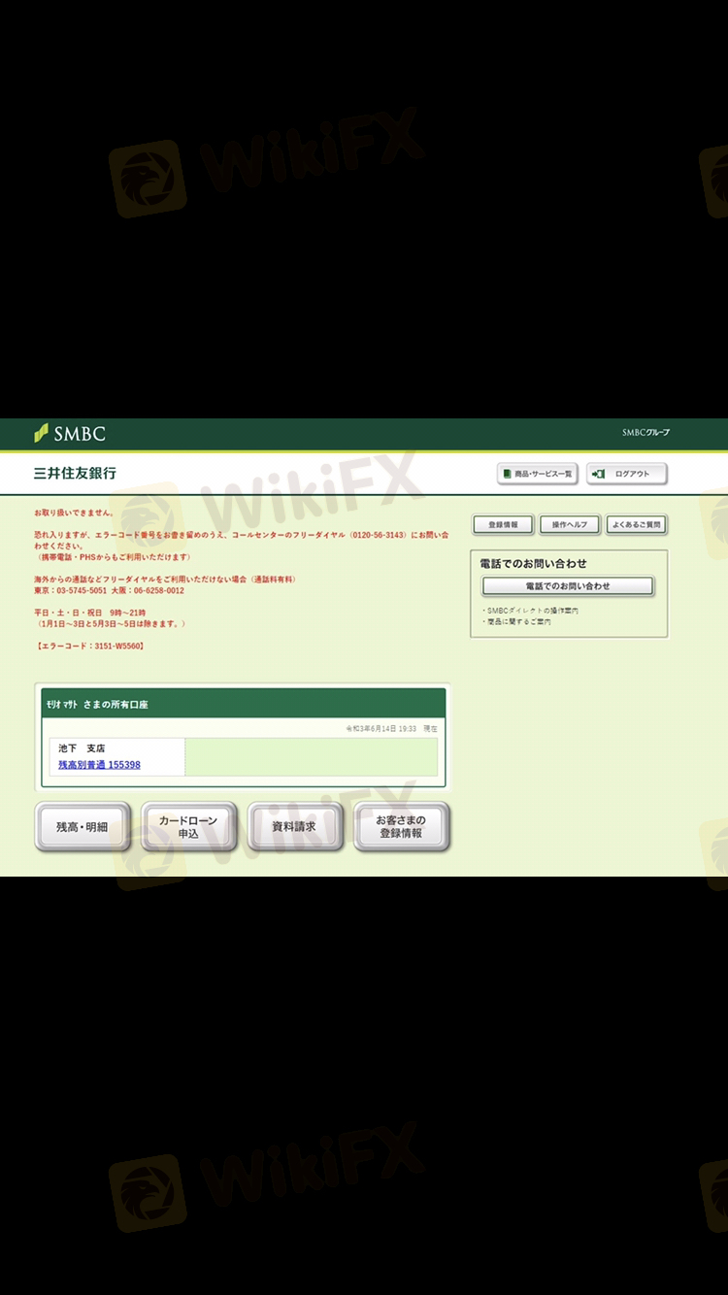Click the 資料請求 document request button

point(294,827)
